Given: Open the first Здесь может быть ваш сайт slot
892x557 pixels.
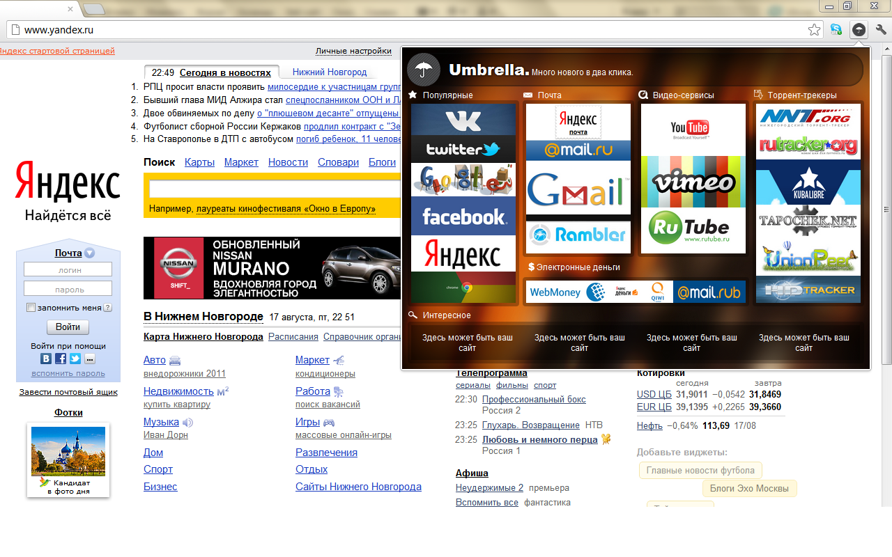Looking at the screenshot, I should coord(467,343).
